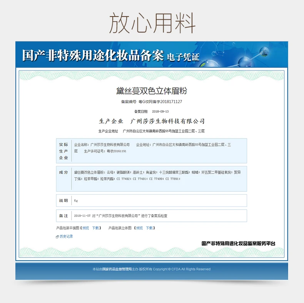Screen dimensions: 304x303
Task: Click the 备注 note dated 2018-11-07
Action: (120, 216)
